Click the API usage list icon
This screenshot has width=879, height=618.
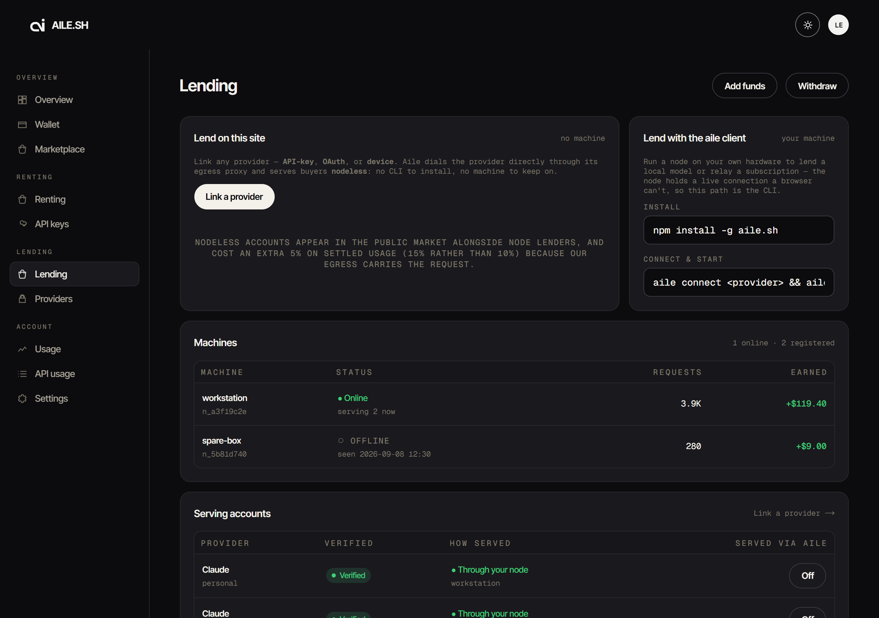(x=22, y=374)
